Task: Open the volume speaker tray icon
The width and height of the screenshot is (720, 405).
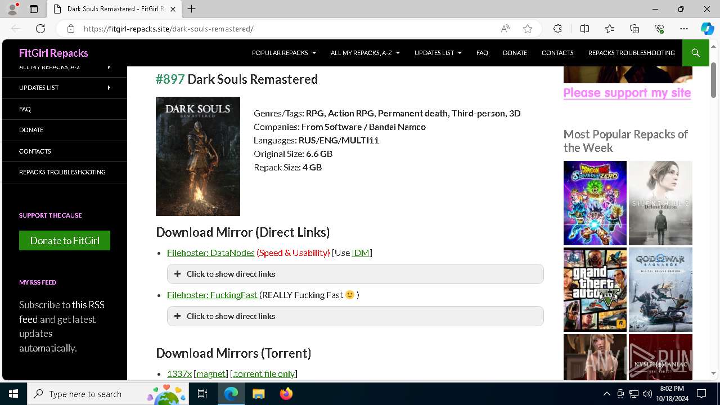Action: 647,394
